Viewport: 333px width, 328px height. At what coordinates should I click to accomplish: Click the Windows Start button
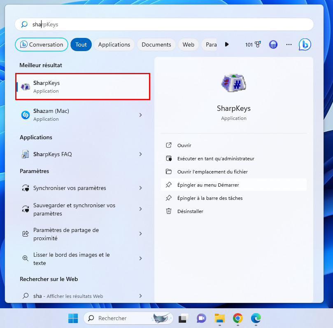click(73, 318)
